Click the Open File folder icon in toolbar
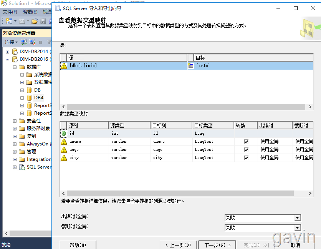Viewport: 321px width, 249px height. tap(35, 21)
